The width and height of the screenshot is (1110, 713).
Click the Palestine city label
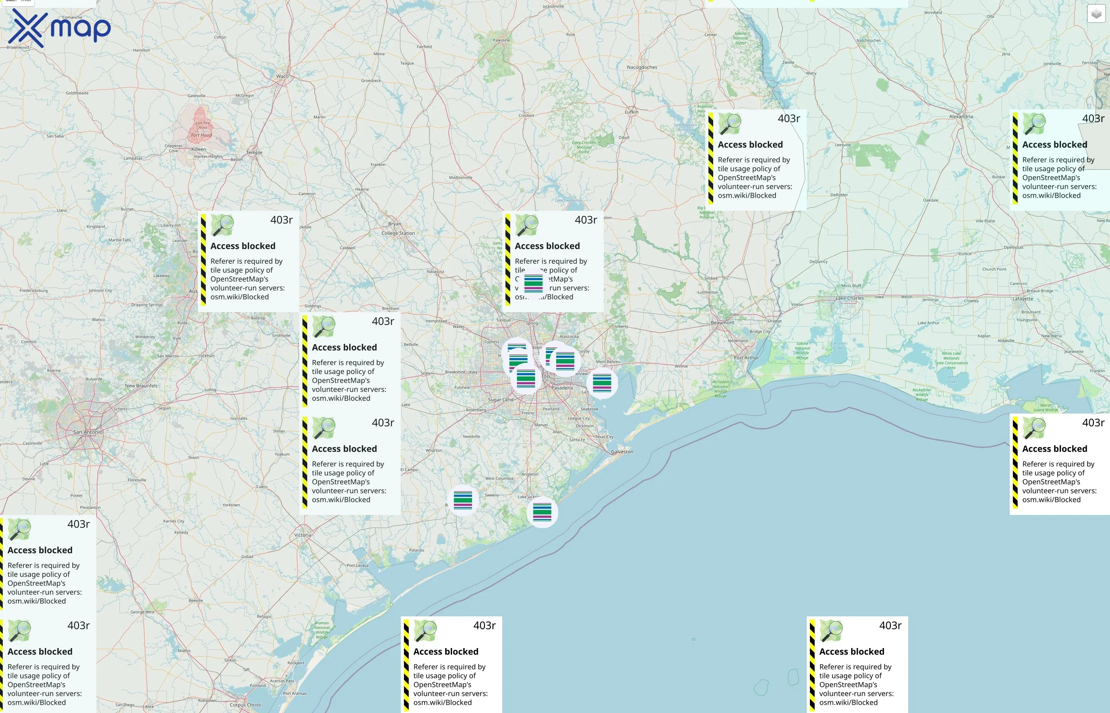[x=501, y=40]
